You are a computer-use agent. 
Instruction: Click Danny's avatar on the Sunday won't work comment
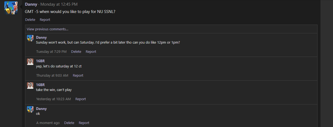point(30,38)
